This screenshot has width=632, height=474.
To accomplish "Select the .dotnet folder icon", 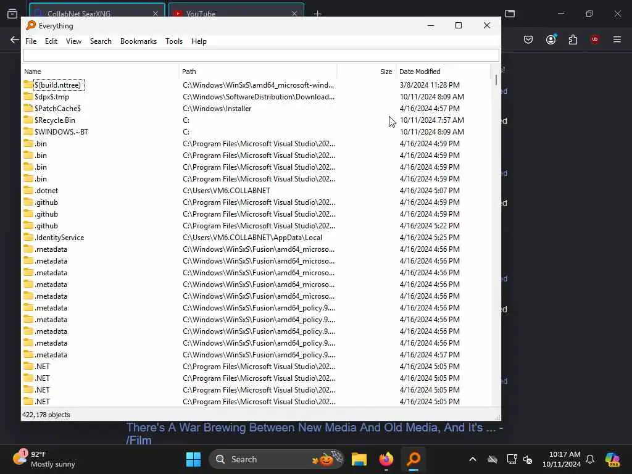I will click(28, 190).
